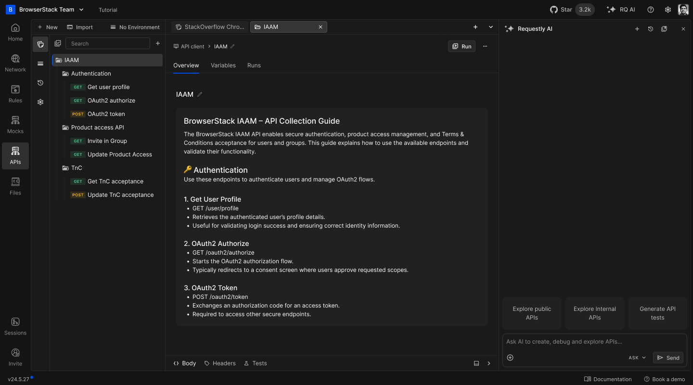Expand the bottom panel chevron arrow
Screen dimensions: 693x385
point(489,363)
